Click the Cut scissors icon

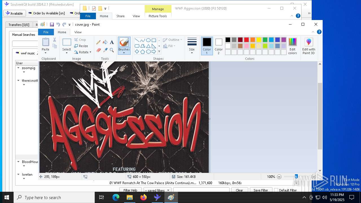tap(54, 40)
